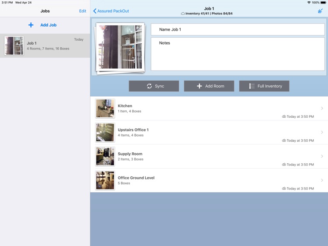Click the 'Wed Apr 24' date in status bar
The image size is (328, 246).
coord(23,3)
